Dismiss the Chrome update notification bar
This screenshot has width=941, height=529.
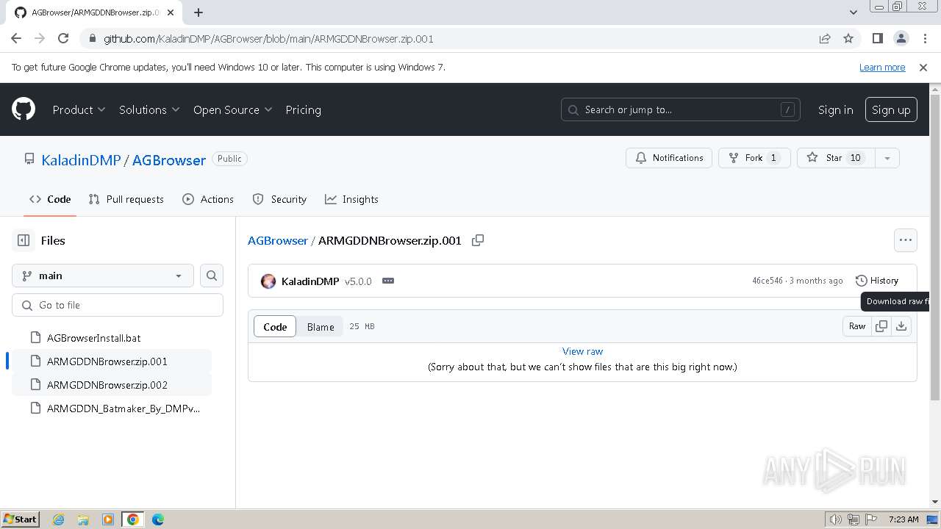(x=923, y=68)
